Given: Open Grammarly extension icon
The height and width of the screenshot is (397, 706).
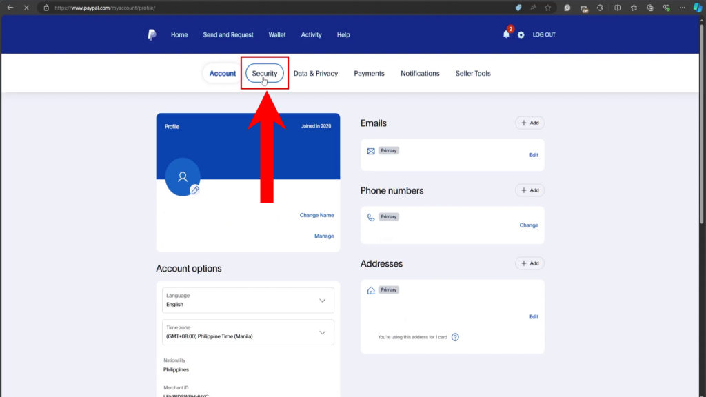Looking at the screenshot, I should click(x=567, y=8).
